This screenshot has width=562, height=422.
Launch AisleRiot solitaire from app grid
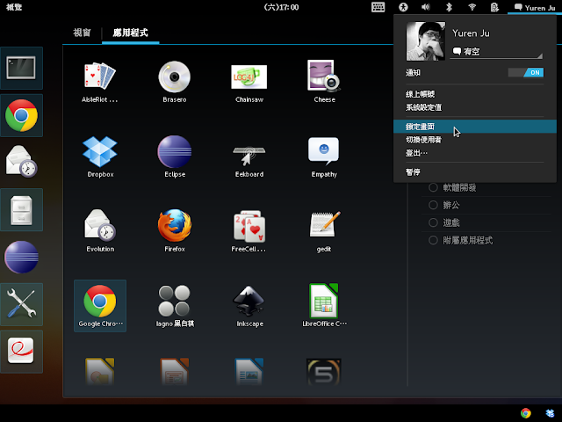pos(99,83)
